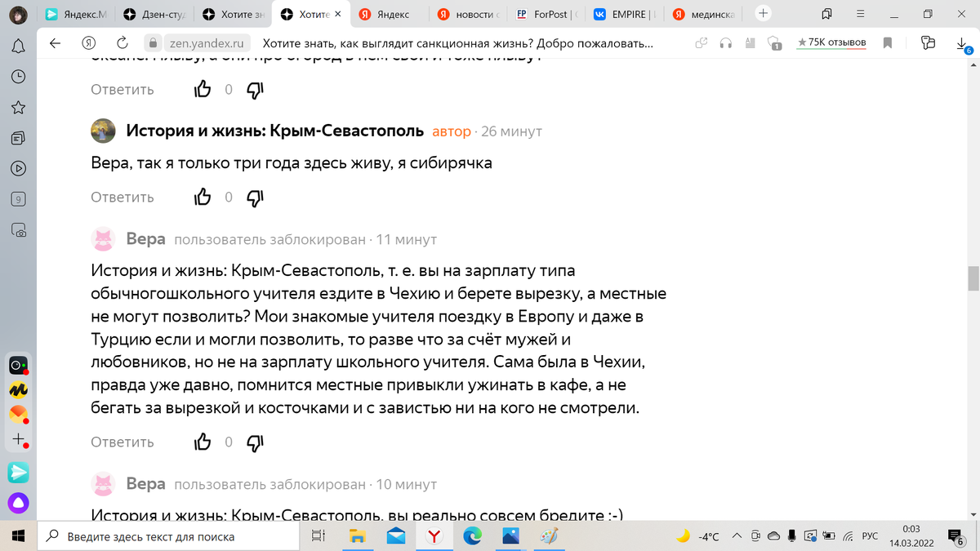Click the rating bar under отзывов
The width and height of the screenshot is (980, 551).
[831, 51]
